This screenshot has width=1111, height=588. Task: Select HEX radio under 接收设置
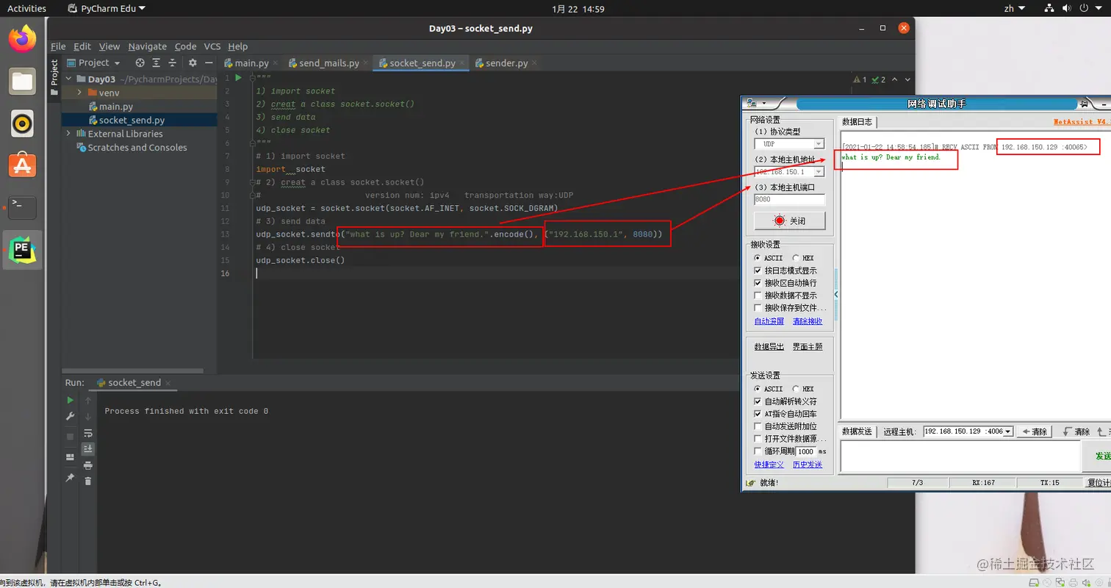point(796,258)
